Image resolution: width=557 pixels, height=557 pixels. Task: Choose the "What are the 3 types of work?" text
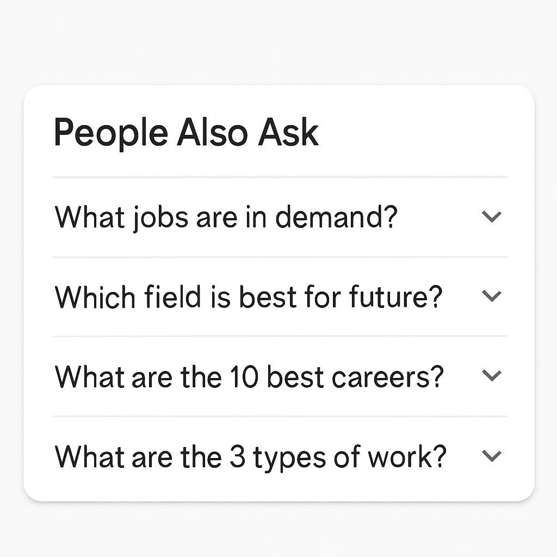[250, 456]
